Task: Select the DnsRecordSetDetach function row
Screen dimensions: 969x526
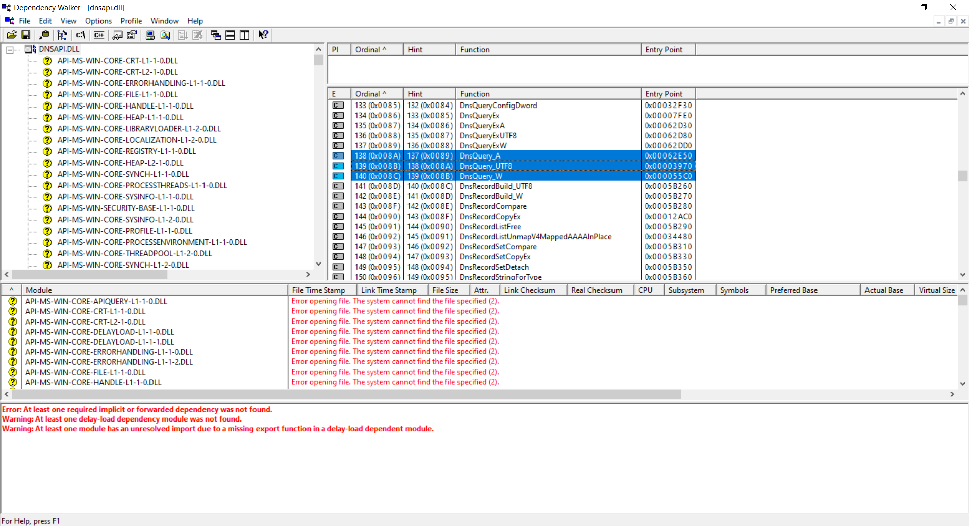Action: click(x=512, y=267)
